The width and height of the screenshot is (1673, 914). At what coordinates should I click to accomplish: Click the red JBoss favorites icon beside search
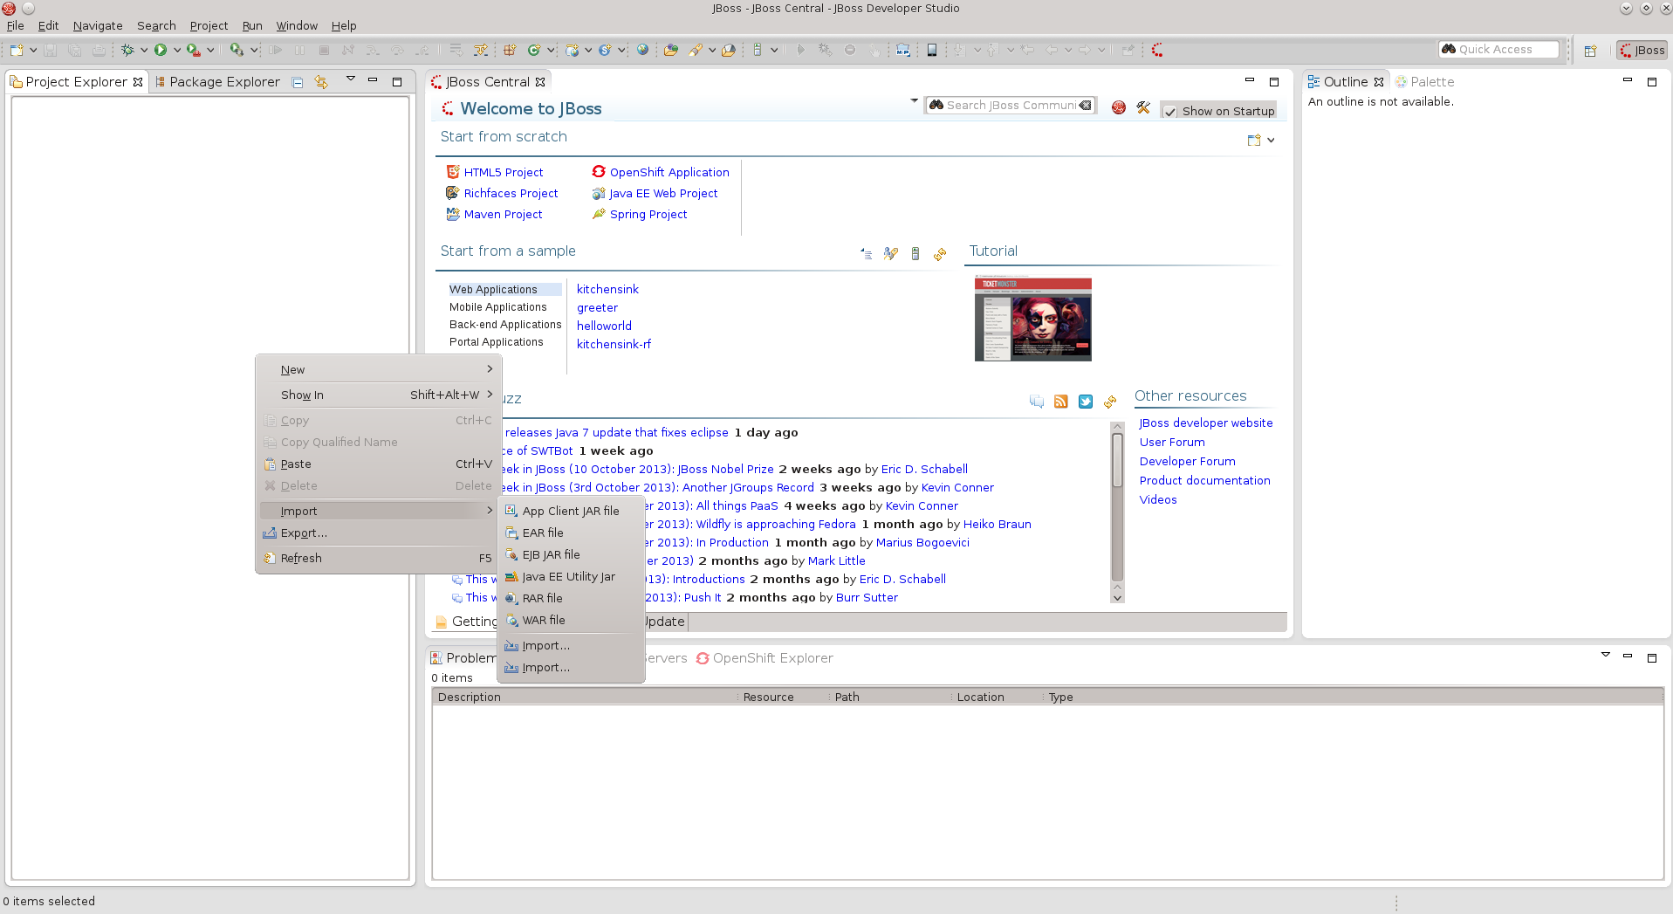[1119, 107]
